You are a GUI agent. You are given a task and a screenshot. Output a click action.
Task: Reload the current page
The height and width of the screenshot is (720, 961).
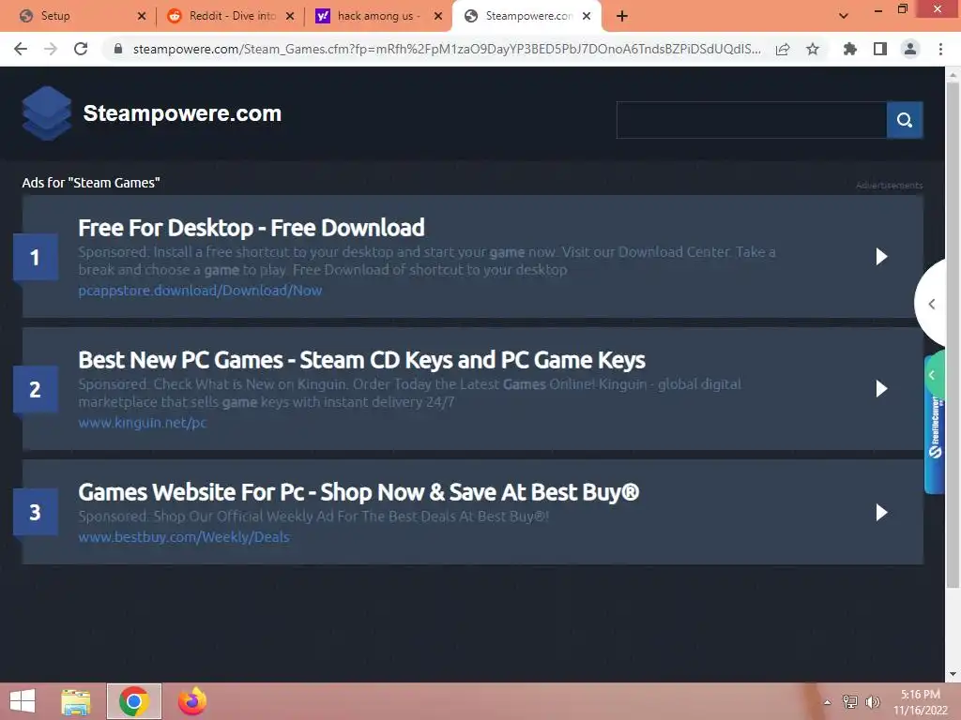tap(81, 49)
